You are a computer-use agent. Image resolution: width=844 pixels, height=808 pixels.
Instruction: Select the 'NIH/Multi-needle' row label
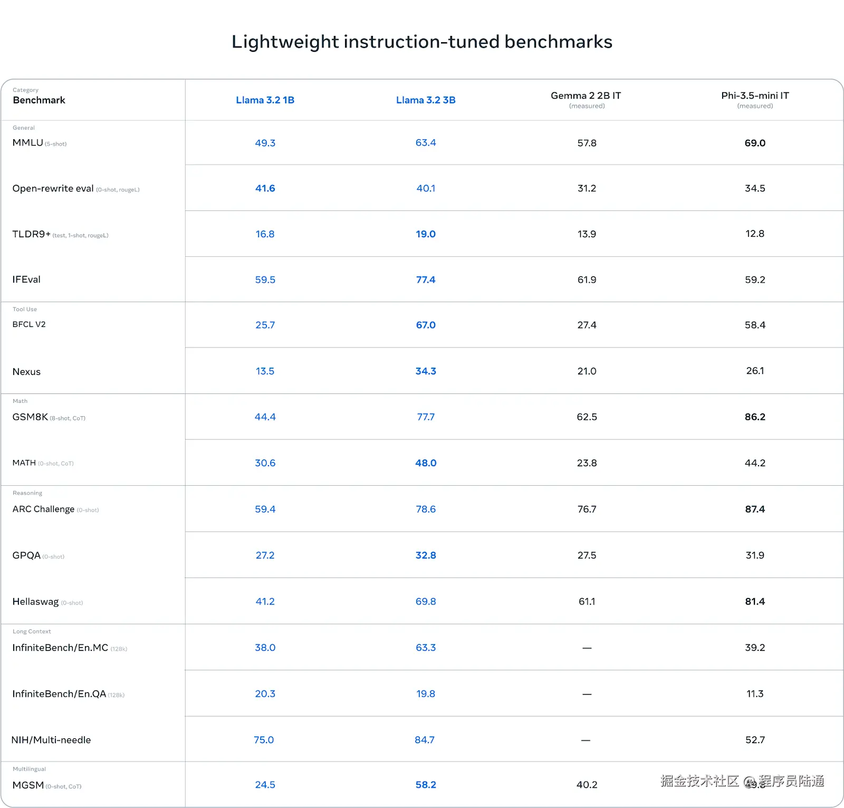51,740
